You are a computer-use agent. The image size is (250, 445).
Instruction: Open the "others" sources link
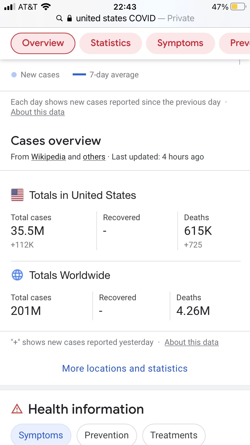[94, 157]
